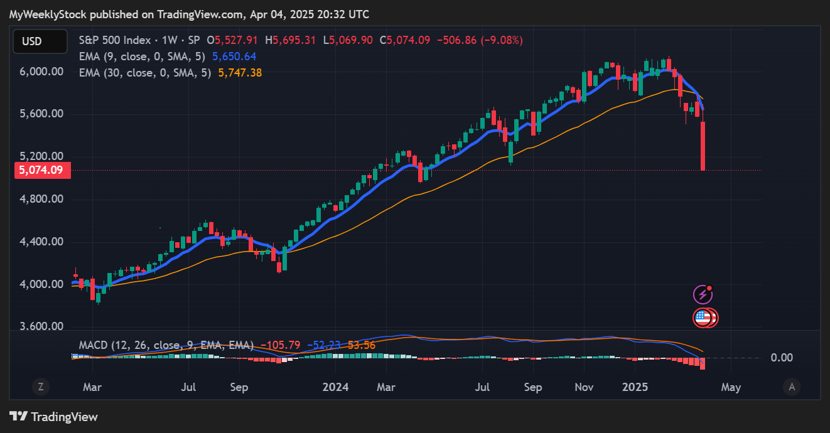The height and width of the screenshot is (433, 830).
Task: Click the 3,600.00 price axis label
Action: coord(41,327)
